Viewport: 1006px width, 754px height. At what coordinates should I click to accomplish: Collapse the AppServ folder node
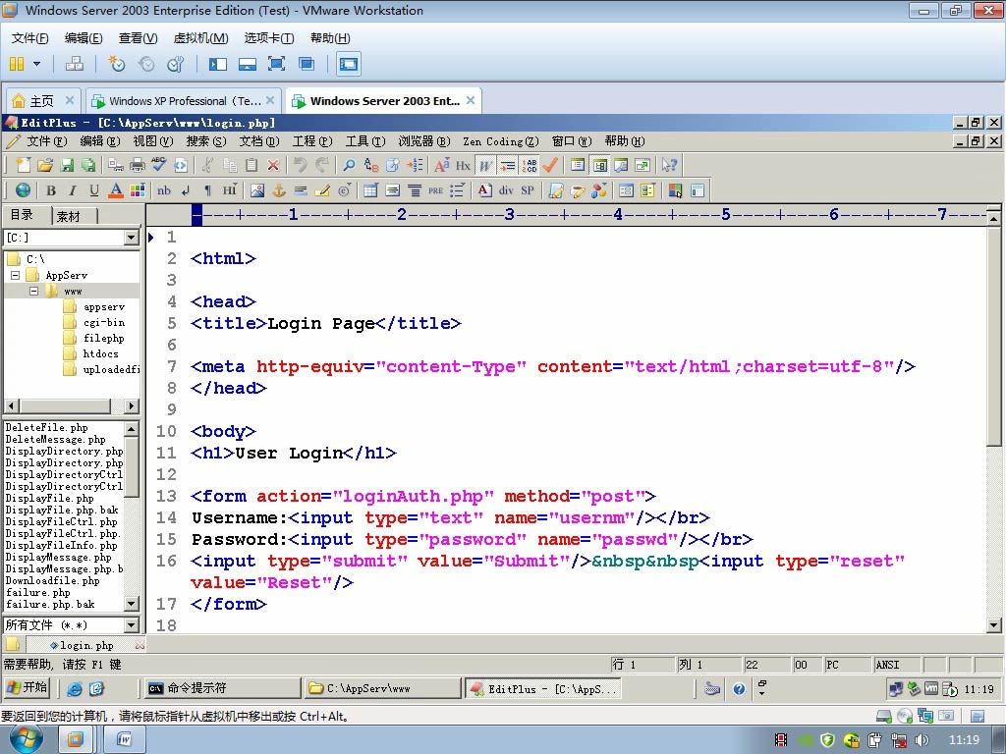[16, 275]
